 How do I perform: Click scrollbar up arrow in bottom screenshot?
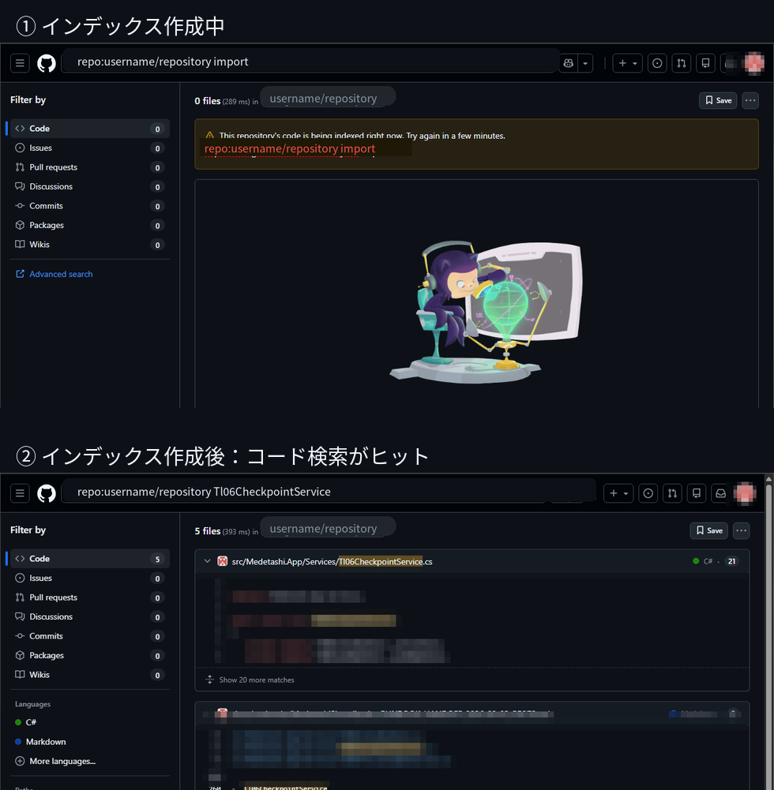(x=769, y=478)
